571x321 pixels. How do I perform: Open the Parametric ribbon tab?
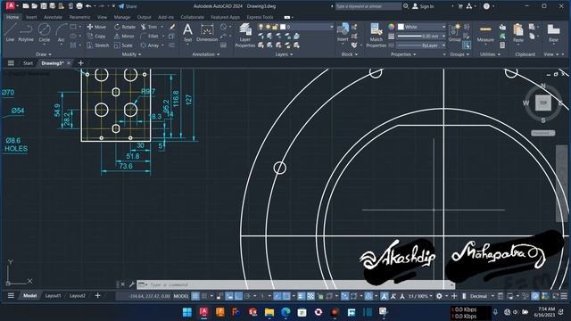pos(79,17)
